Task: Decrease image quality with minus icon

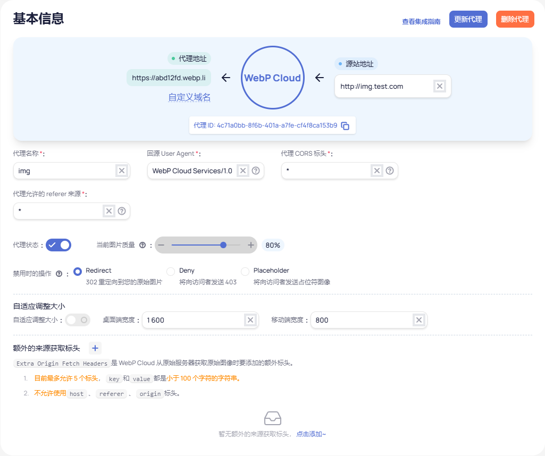Action: (x=161, y=245)
